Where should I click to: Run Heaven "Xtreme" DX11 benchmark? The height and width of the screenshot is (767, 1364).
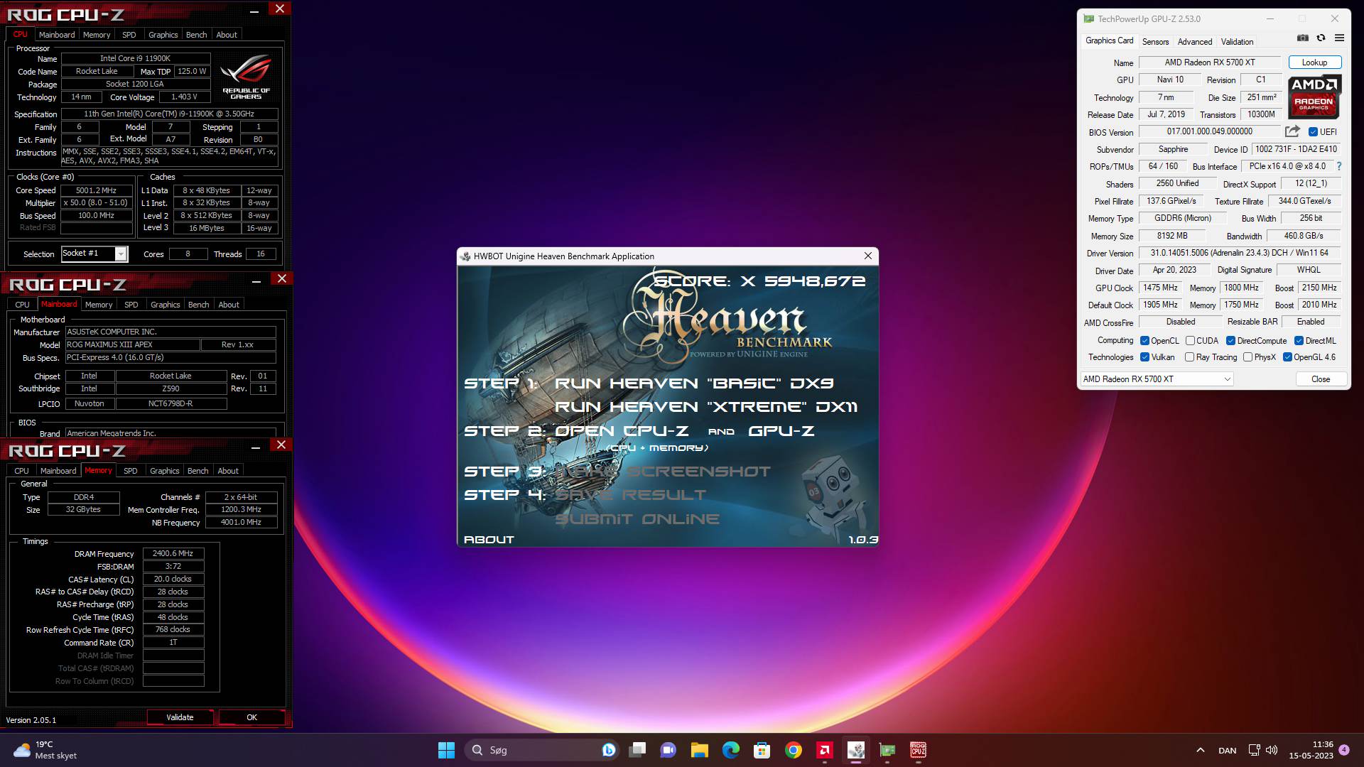tap(706, 407)
